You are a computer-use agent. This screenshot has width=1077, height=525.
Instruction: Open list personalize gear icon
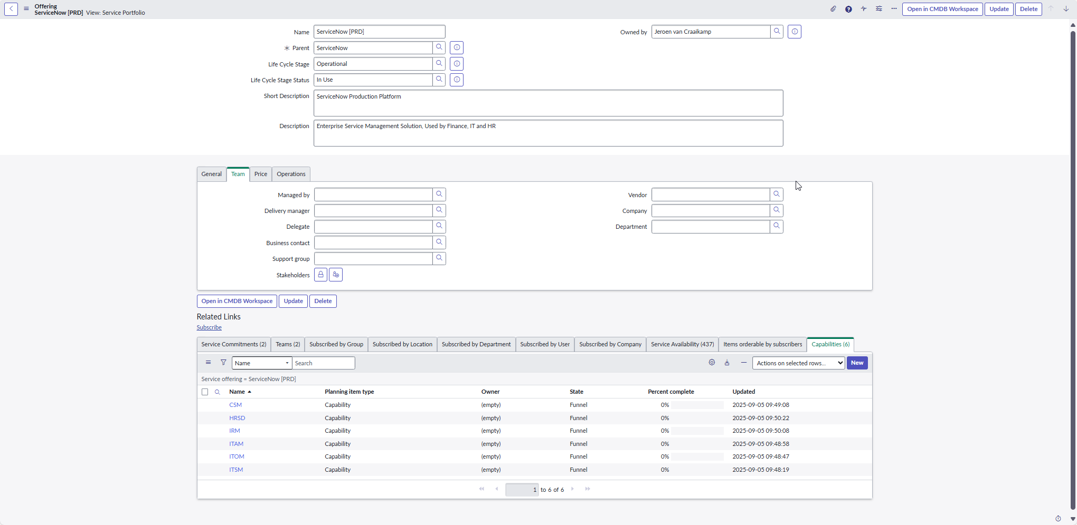712,363
